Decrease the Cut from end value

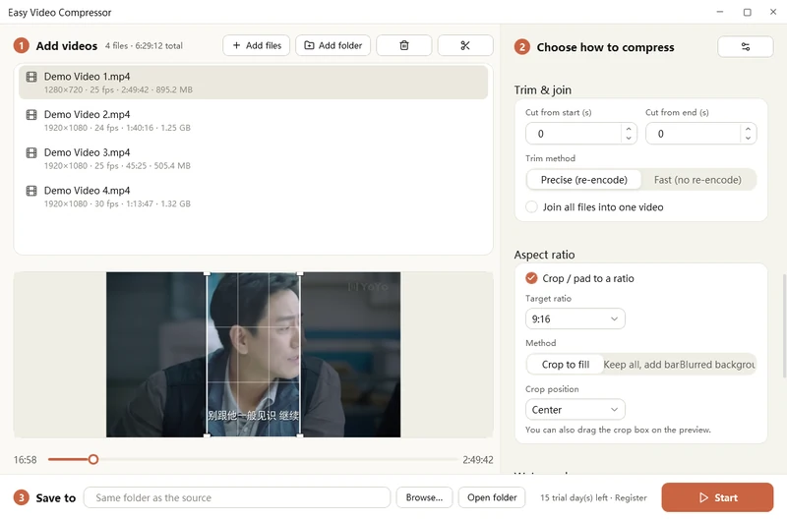pyautogui.click(x=748, y=138)
